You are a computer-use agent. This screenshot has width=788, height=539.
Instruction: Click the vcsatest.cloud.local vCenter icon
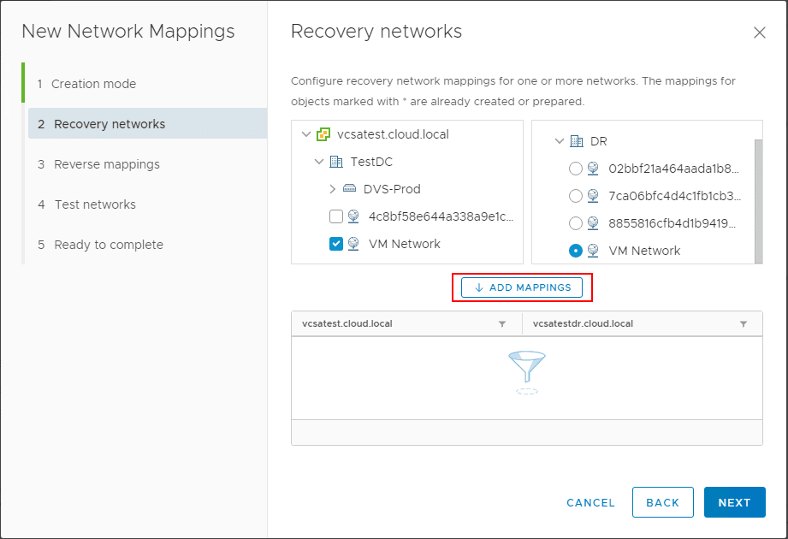(x=323, y=134)
